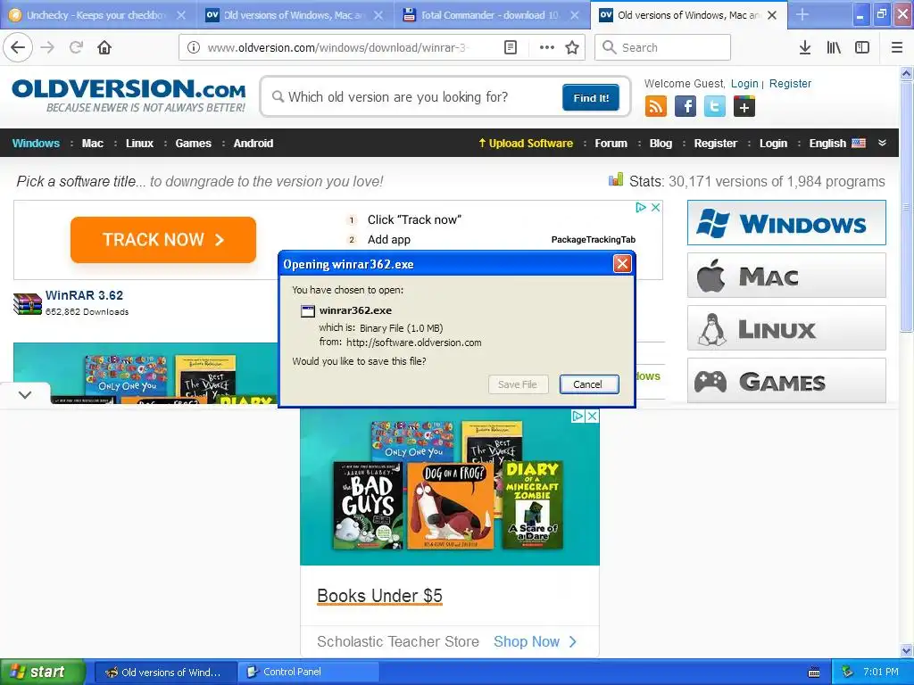914x685 pixels.
Task: Select the Windows platform sidebar button
Action: [786, 222]
